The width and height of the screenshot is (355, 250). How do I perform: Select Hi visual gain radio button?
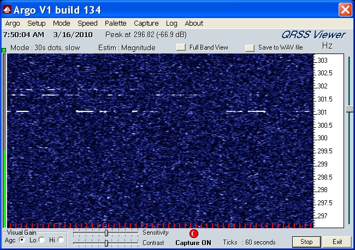(x=61, y=240)
